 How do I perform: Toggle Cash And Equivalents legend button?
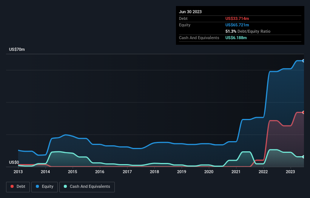(87, 187)
